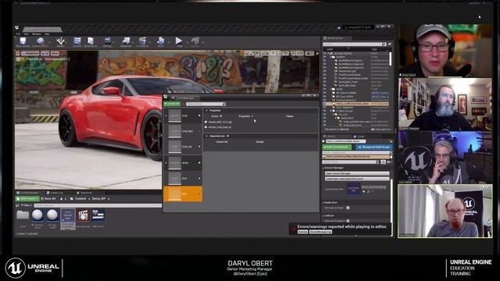Click the Play button in toolbar
500x281 pixels.
[179, 41]
